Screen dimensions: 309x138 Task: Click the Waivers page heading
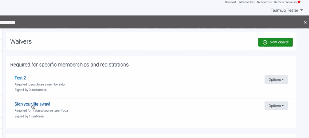coord(21,41)
